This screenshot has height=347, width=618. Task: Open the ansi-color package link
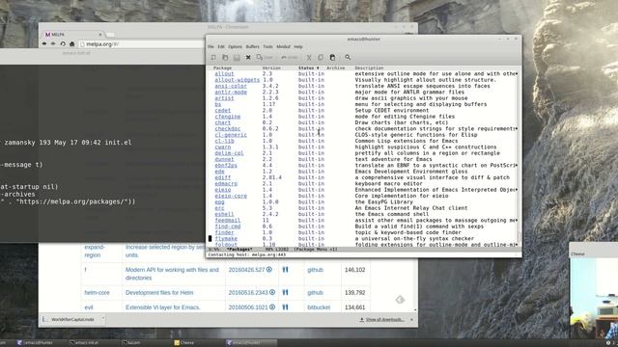pos(231,86)
